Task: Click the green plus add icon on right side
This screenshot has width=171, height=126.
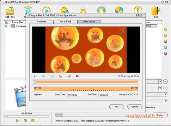Action: coord(165,30)
